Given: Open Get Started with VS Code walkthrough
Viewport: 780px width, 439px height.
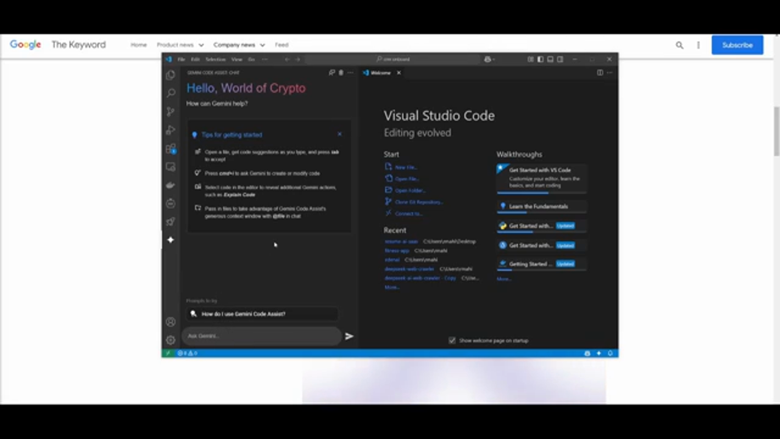Looking at the screenshot, I should tap(541, 177).
